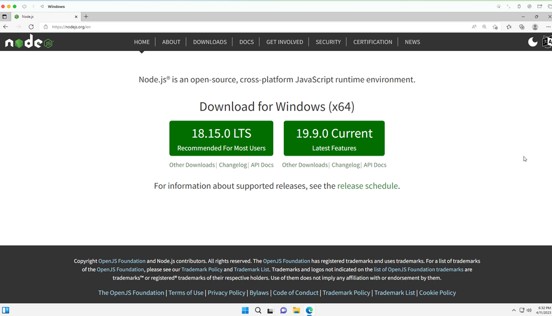
Task: Open the DOWNLOADS menu item
Action: tap(210, 42)
